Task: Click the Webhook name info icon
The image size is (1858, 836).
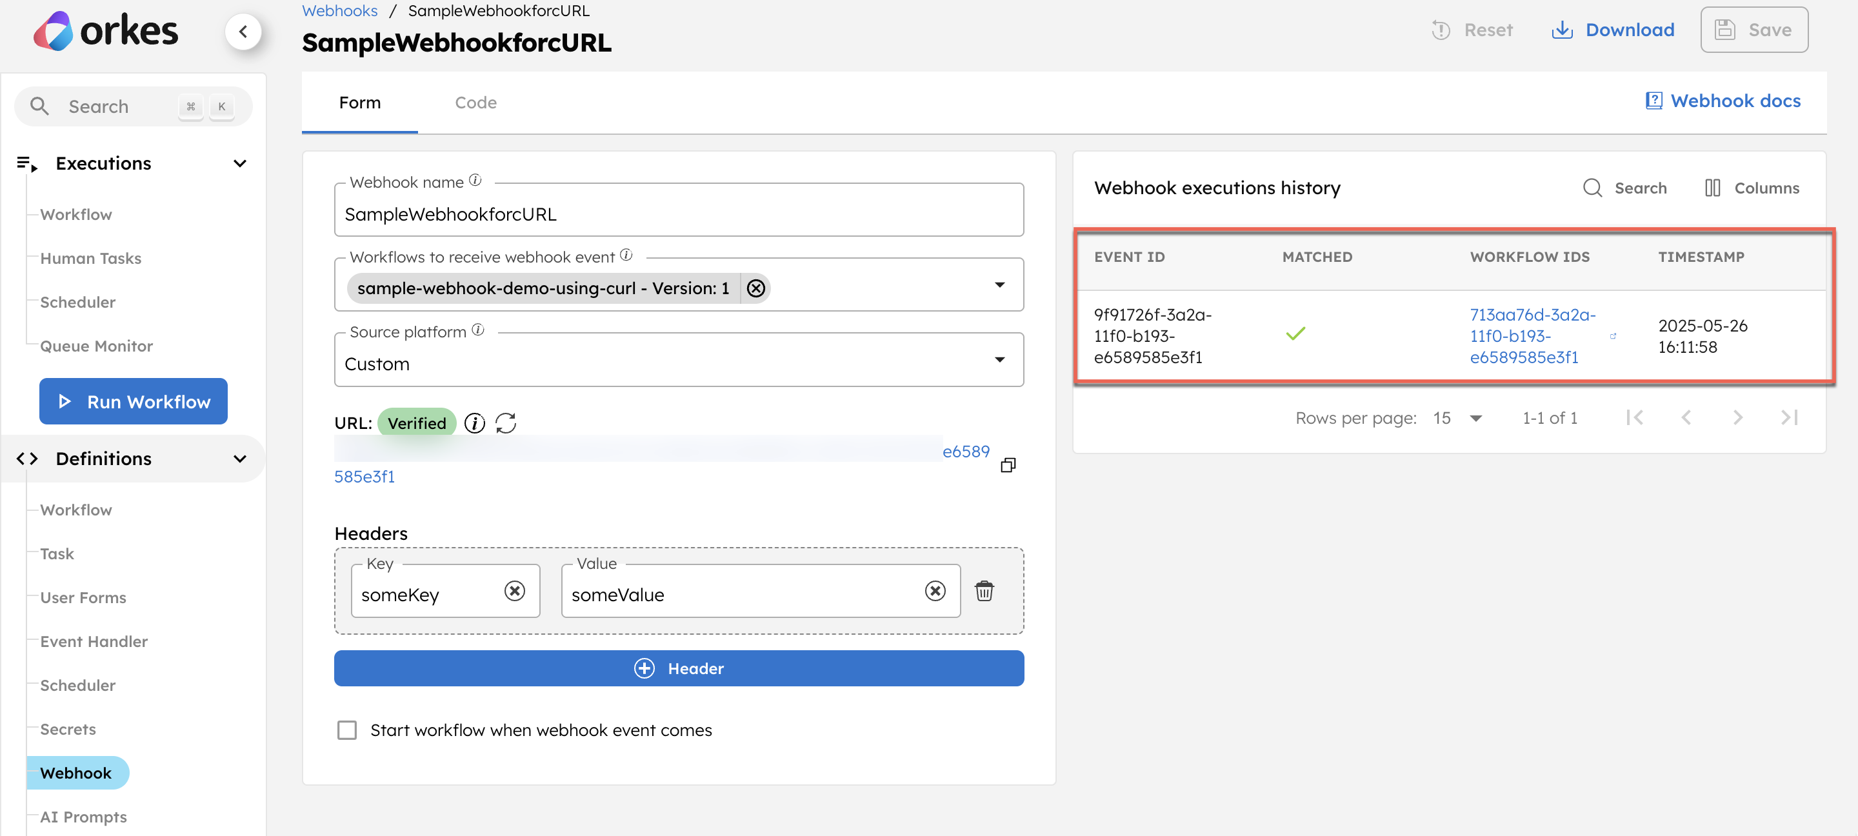Action: [475, 181]
